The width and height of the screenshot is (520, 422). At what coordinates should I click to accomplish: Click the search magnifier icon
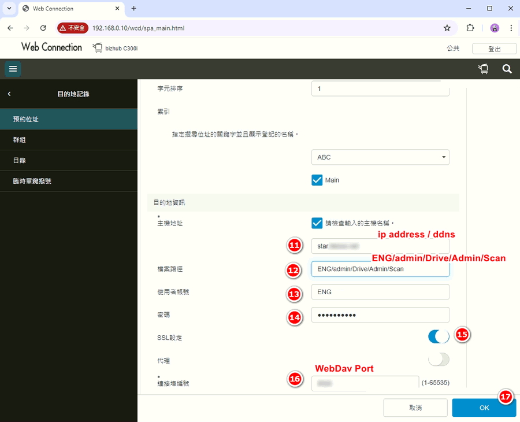point(507,69)
